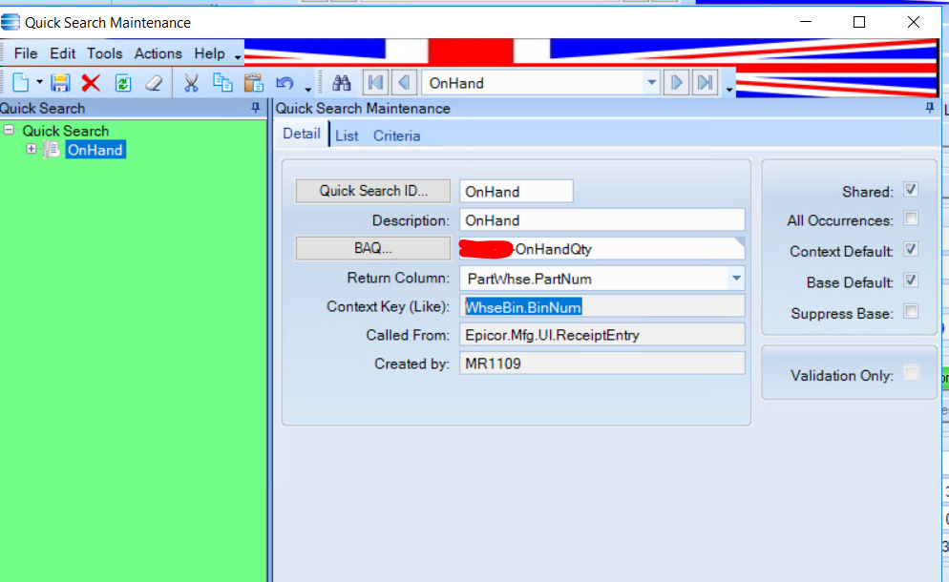Open the OnHand navigation combo box dropdown
The width and height of the screenshot is (949, 582).
651,82
